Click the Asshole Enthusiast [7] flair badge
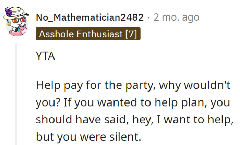Viewport: 240px width, 145px height. (88, 34)
